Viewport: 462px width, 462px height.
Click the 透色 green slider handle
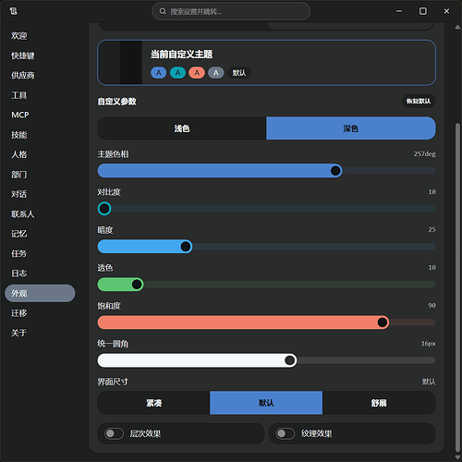tap(137, 285)
